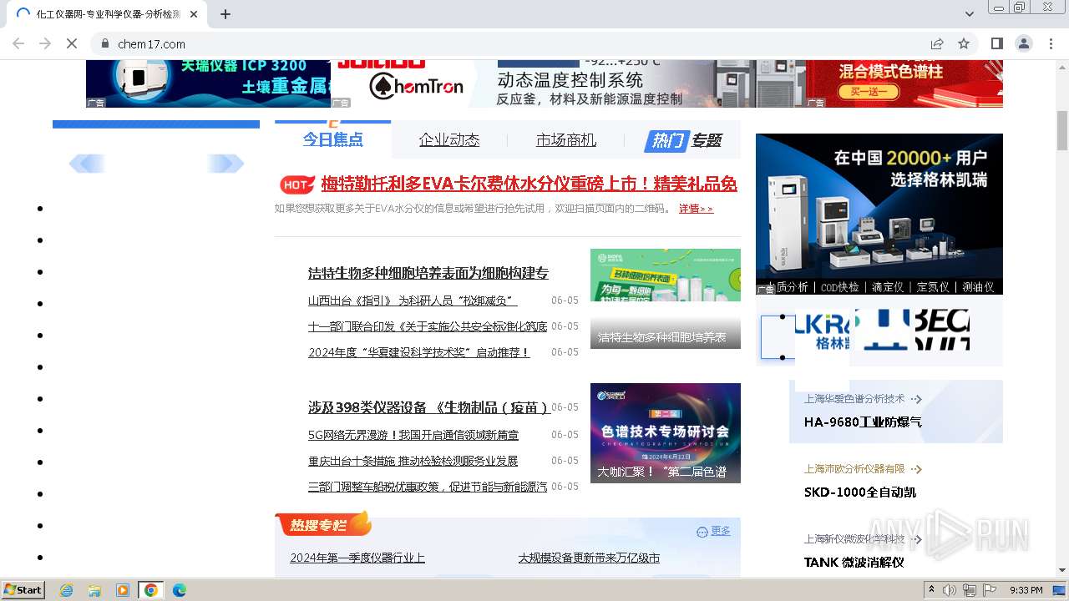
Task: Open 上海华爱色谱分析技术 company link
Action: [x=854, y=399]
